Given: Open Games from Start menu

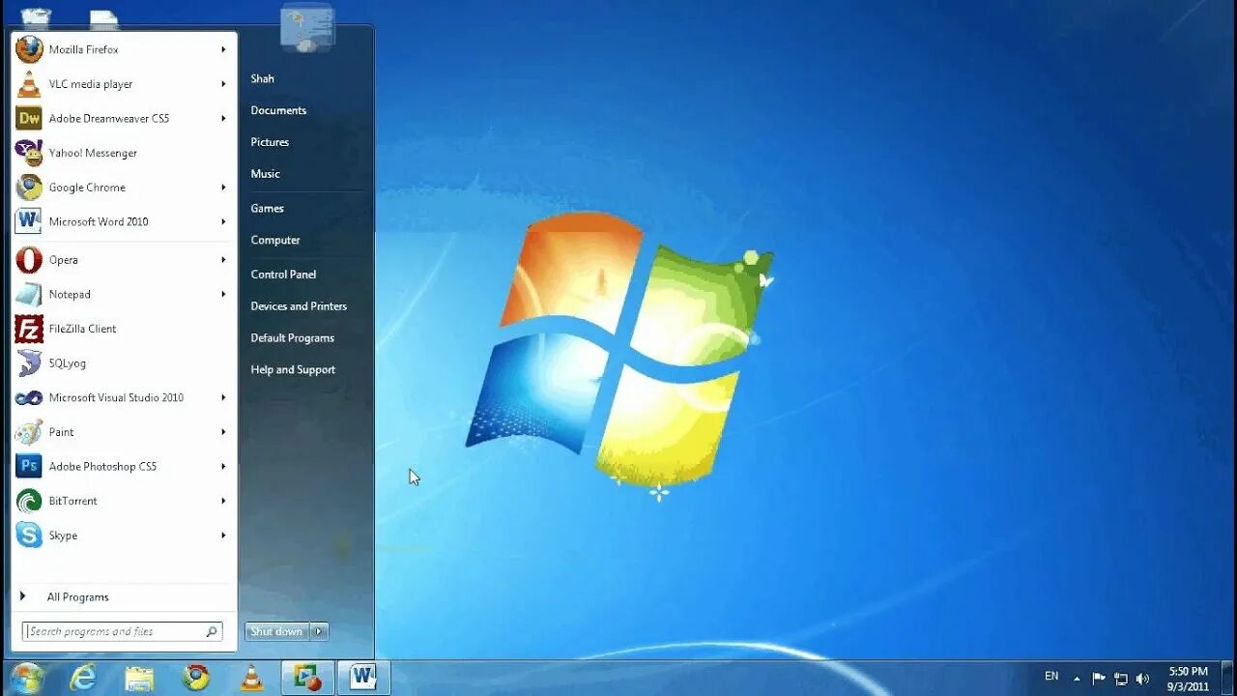Looking at the screenshot, I should click(267, 208).
